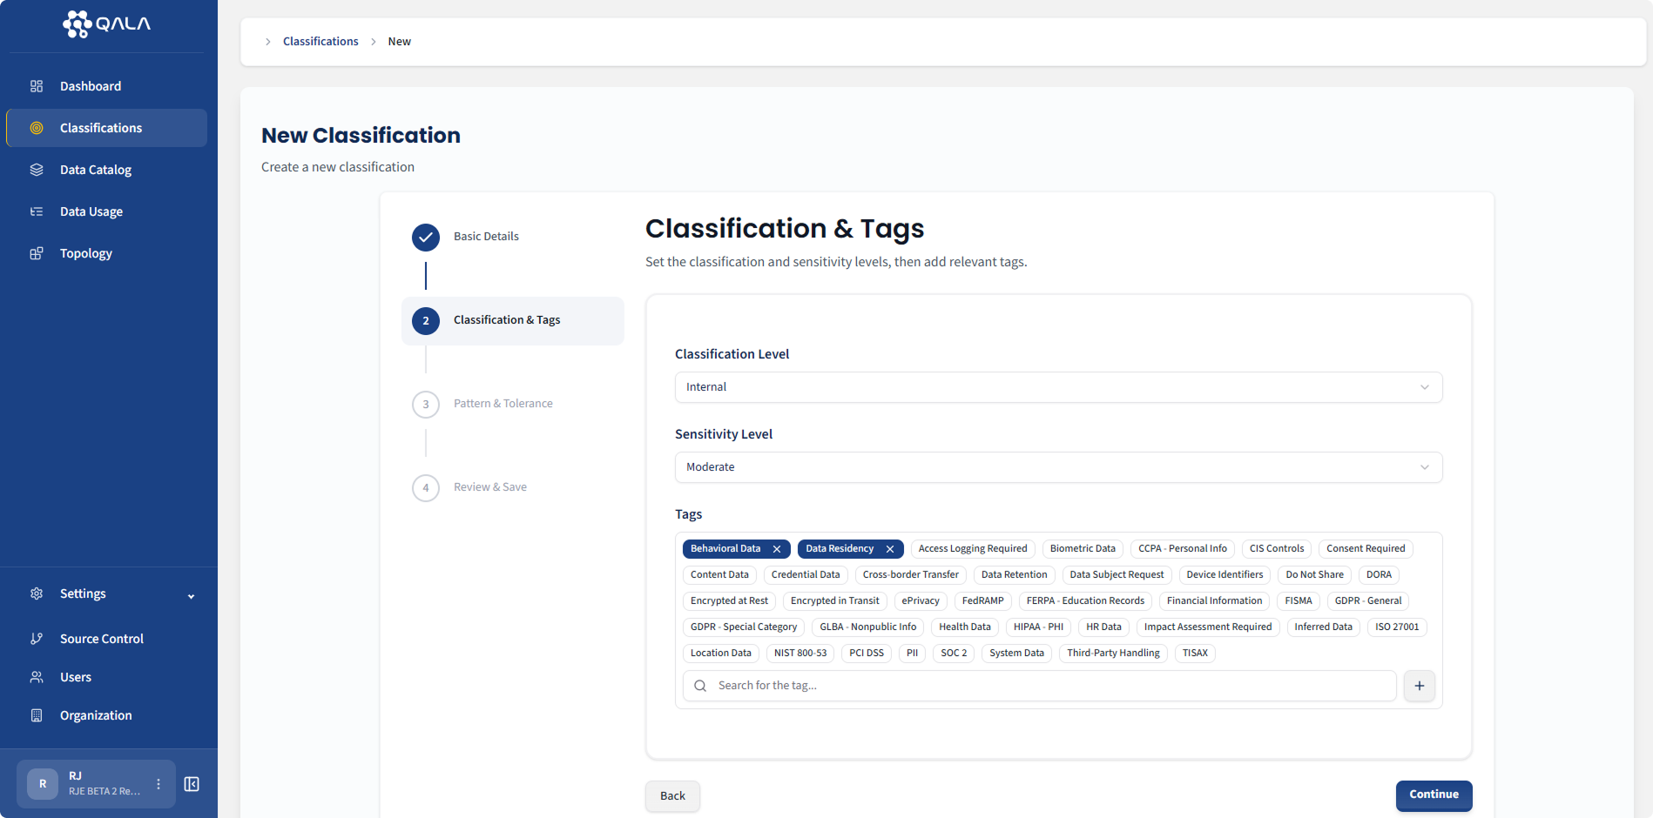Open the Classification Level dropdown
Image resolution: width=1653 pixels, height=818 pixels.
click(x=1058, y=386)
